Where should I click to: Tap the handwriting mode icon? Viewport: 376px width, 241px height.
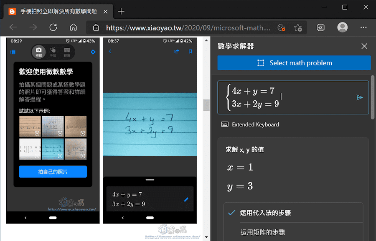(x=53, y=52)
